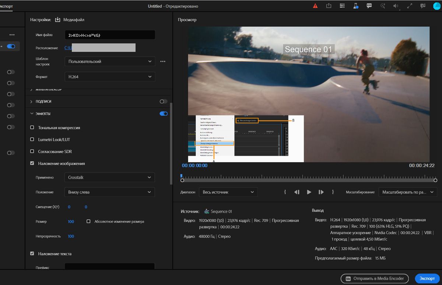This screenshot has width=442, height=285.
Task: Click the Смещение Y value 0
Action: click(x=86, y=207)
